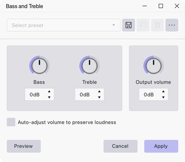The height and width of the screenshot is (162, 185).
Task: Click the undo preset changes icon
Action: pos(143,25)
